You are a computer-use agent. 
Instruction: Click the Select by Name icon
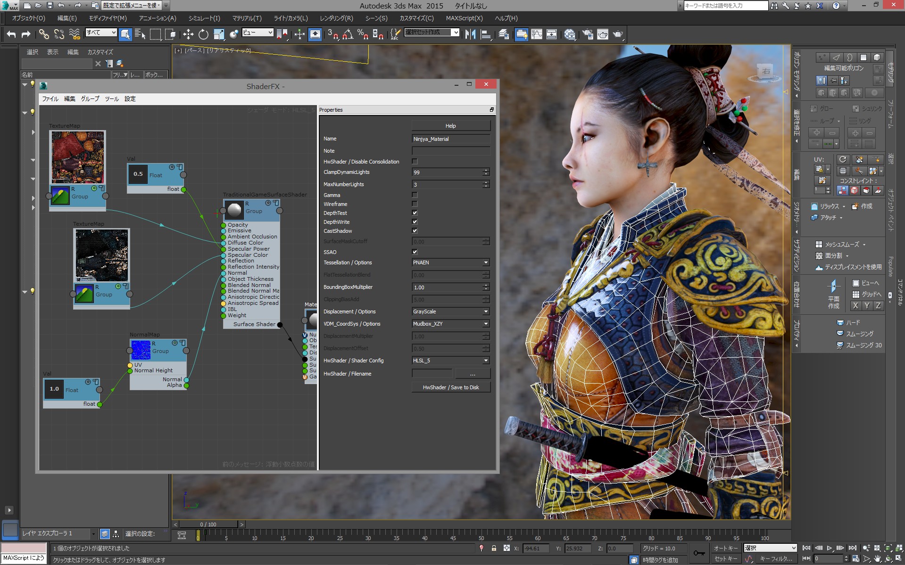click(x=140, y=34)
